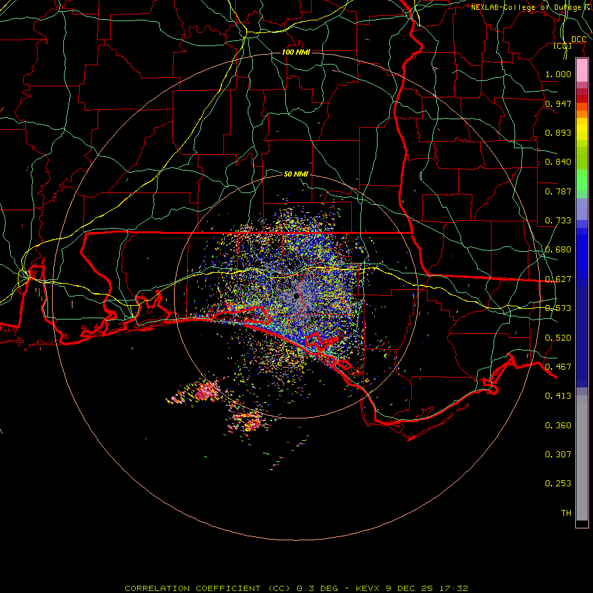Click the pink segment of the color bar

[582, 71]
